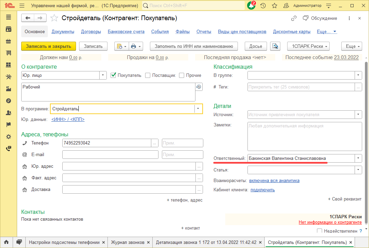
Task: Enable the Поставщик checkbox
Action: (x=148, y=75)
